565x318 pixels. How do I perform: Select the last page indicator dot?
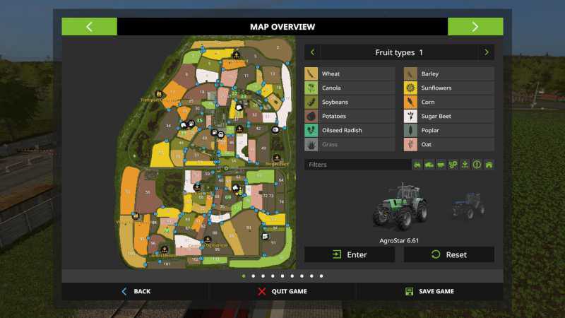point(321,276)
